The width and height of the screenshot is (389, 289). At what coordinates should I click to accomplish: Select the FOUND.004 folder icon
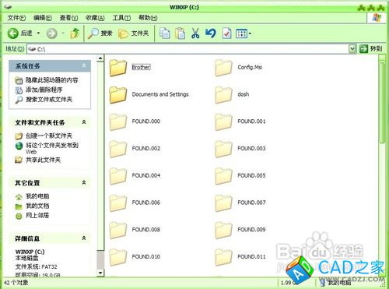point(118,176)
